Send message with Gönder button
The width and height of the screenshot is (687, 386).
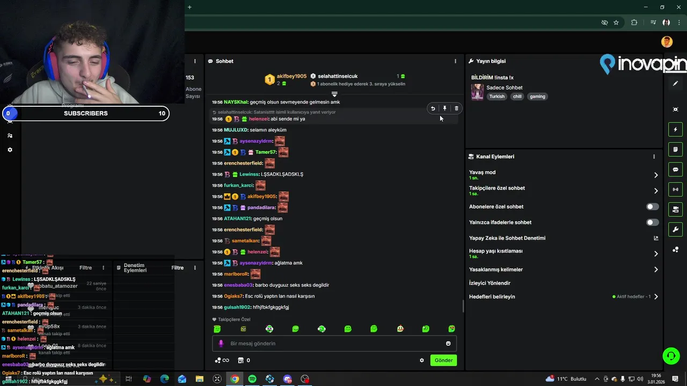(443, 360)
